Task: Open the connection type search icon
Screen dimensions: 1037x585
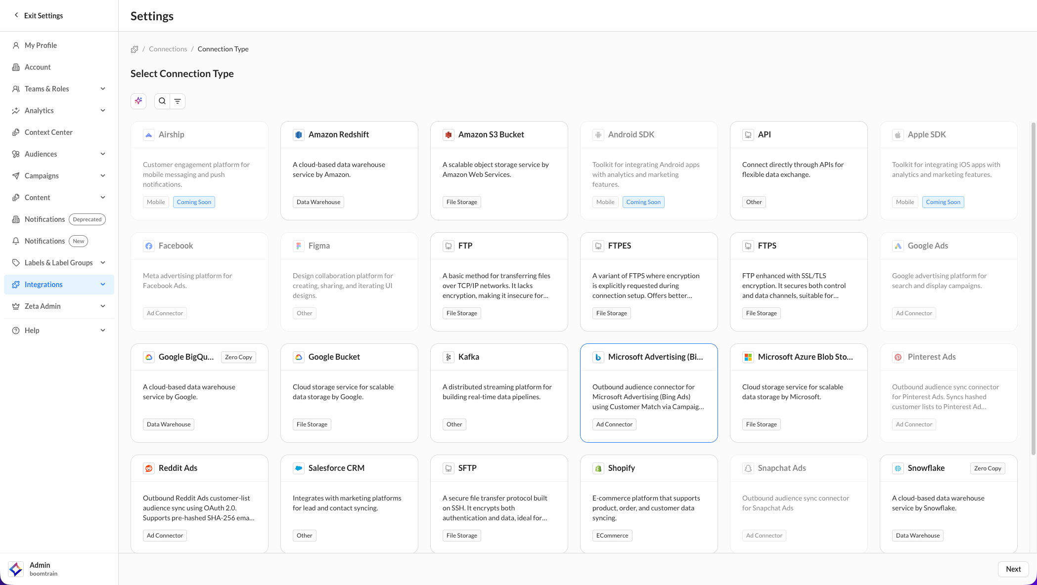Action: coord(162,101)
